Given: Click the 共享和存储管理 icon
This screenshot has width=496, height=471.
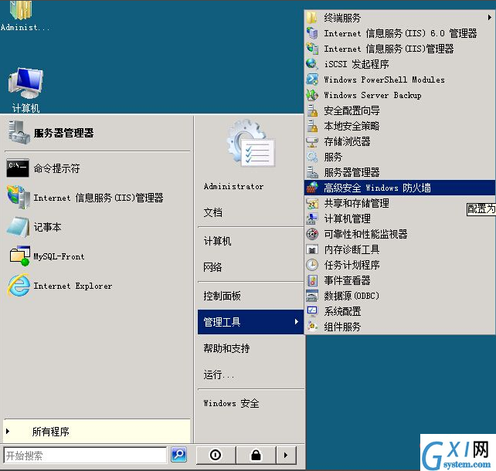Looking at the screenshot, I should coord(312,203).
